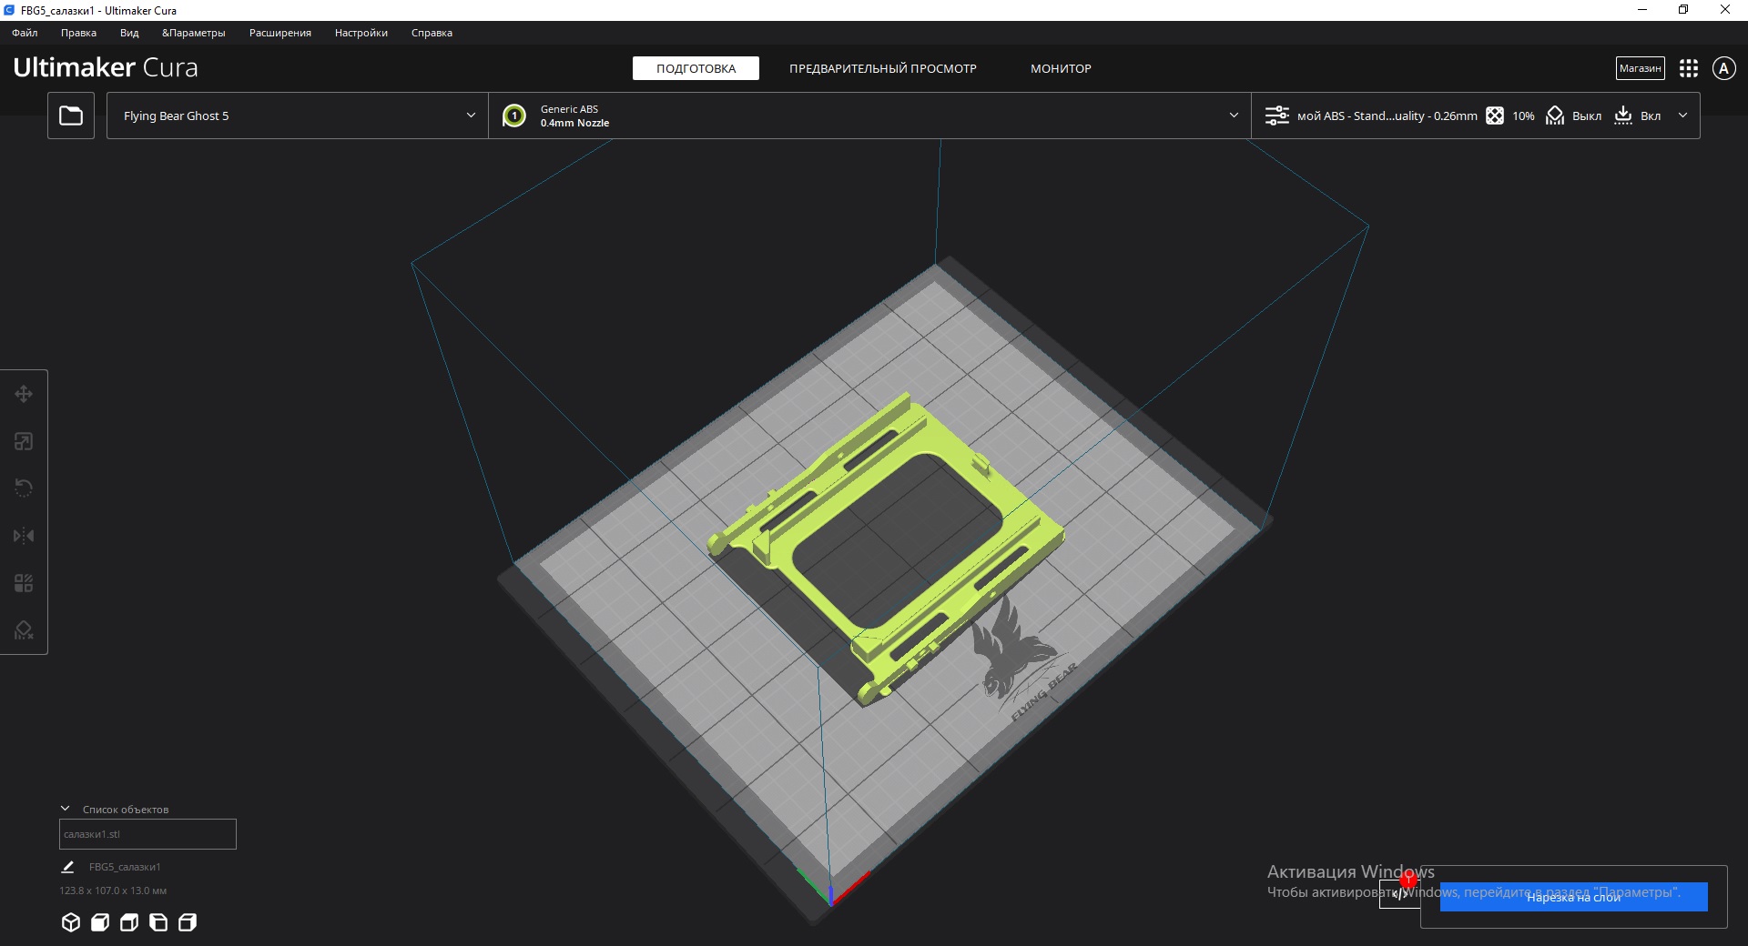The width and height of the screenshot is (1748, 946).
Task: Minimize the Cura window
Action: point(1642,10)
